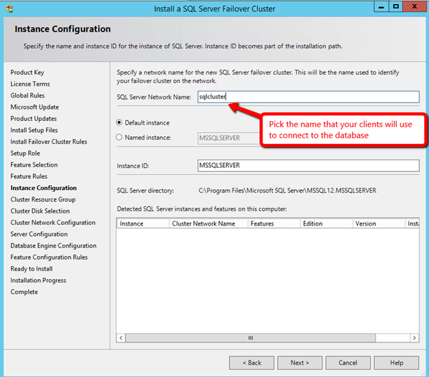Select the Named instance radio button
The image size is (429, 377).
(x=120, y=138)
